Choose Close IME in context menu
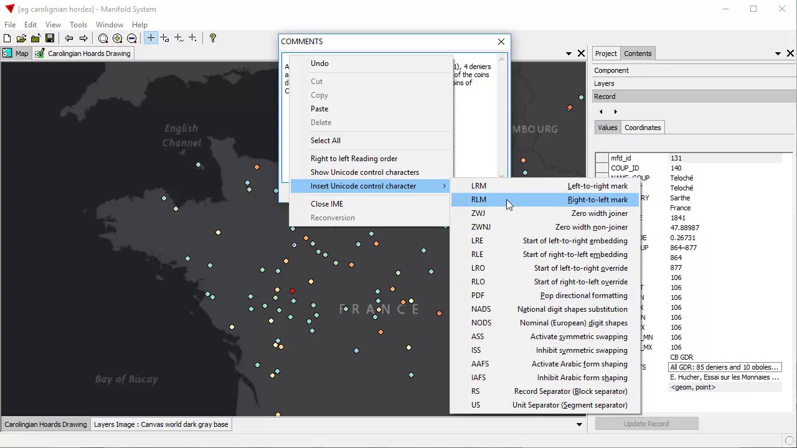Screen dimensions: 797x448 [371, 204]
